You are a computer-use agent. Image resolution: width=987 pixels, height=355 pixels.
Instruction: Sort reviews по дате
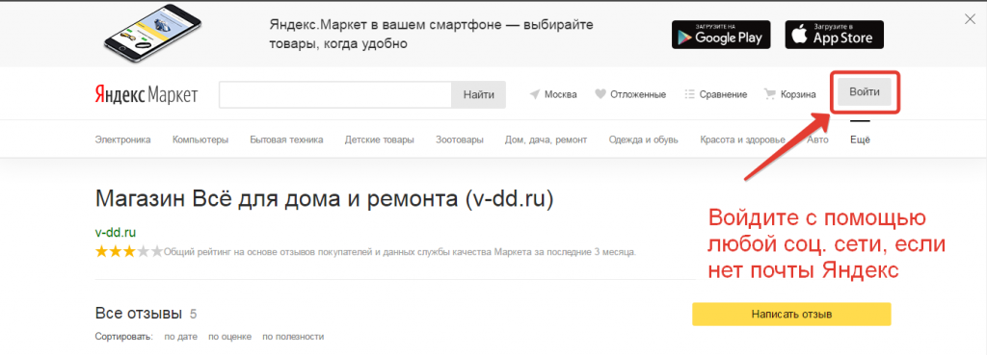tap(180, 337)
